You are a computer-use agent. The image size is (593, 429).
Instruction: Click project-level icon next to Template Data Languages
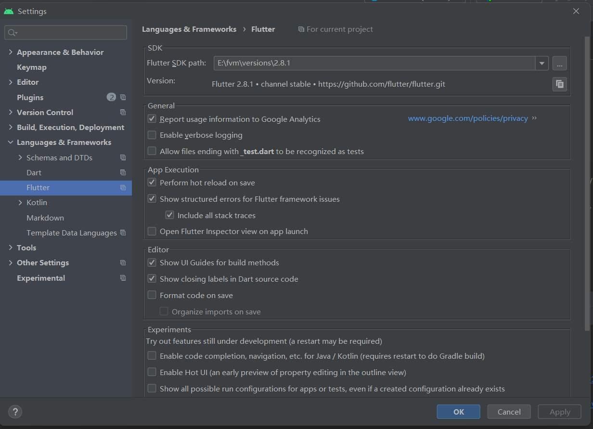click(123, 233)
